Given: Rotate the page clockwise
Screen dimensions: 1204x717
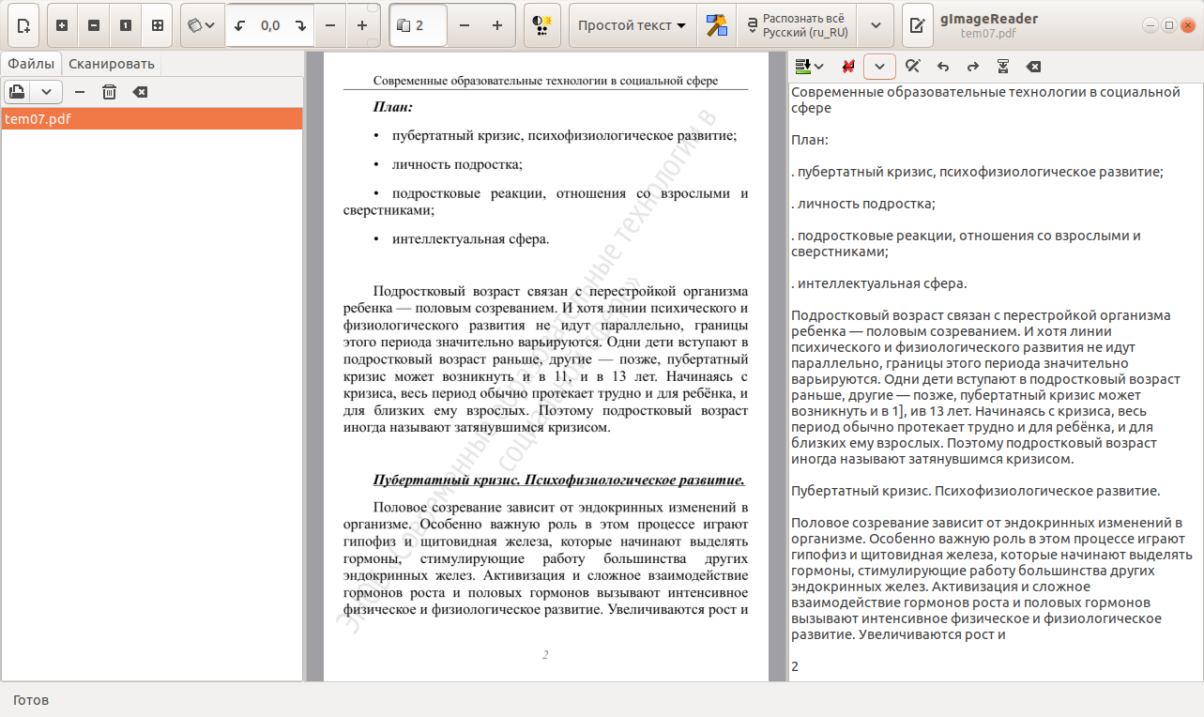Looking at the screenshot, I should tap(300, 26).
